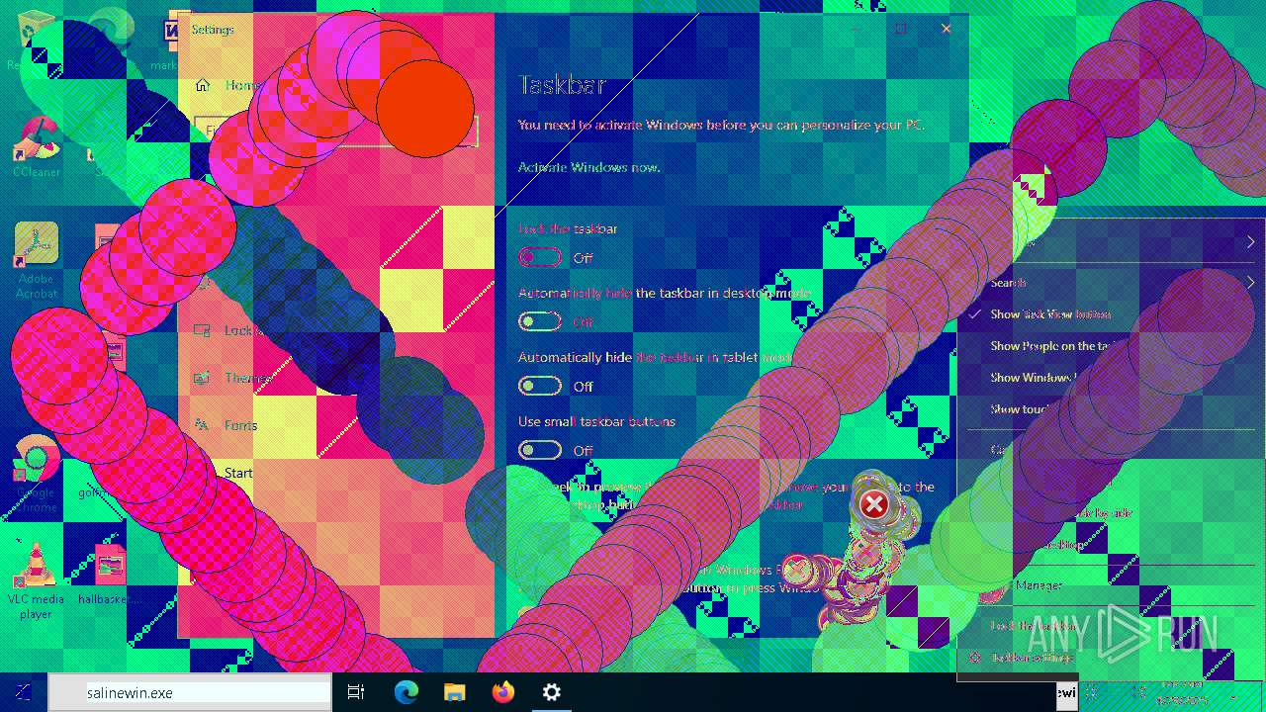Image resolution: width=1266 pixels, height=712 pixels.
Task: Click the Home icon in Settings sidebar
Action: (x=203, y=85)
